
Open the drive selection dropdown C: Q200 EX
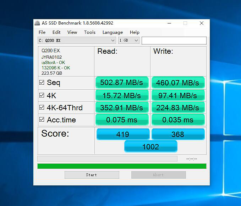click(77, 41)
